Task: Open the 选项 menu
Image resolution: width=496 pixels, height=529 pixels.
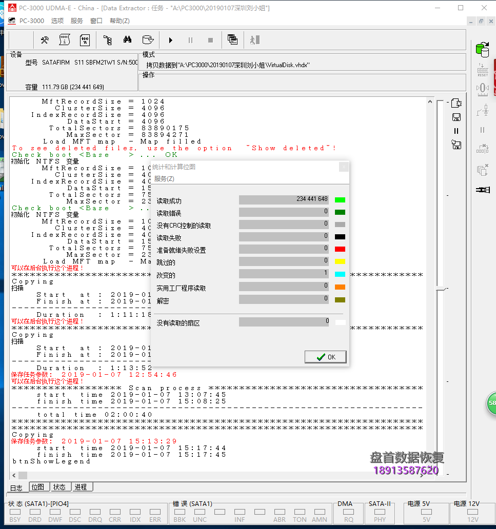Action: click(x=57, y=21)
